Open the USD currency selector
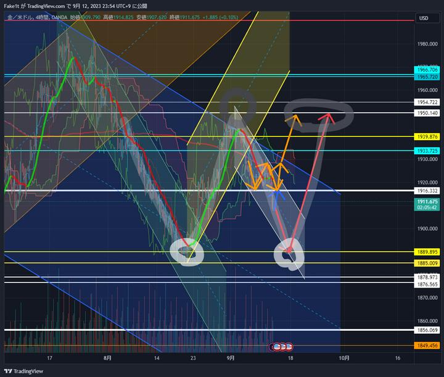The image size is (444, 377). click(x=424, y=18)
